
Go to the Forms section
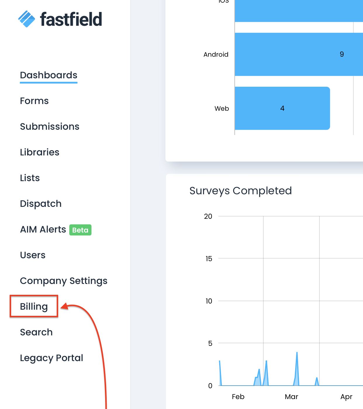(34, 101)
